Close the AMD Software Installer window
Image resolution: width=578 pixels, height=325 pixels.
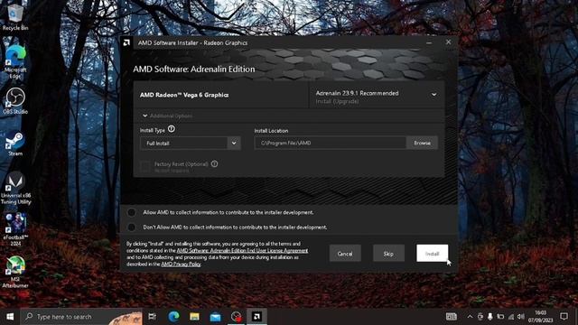pyautogui.click(x=448, y=42)
